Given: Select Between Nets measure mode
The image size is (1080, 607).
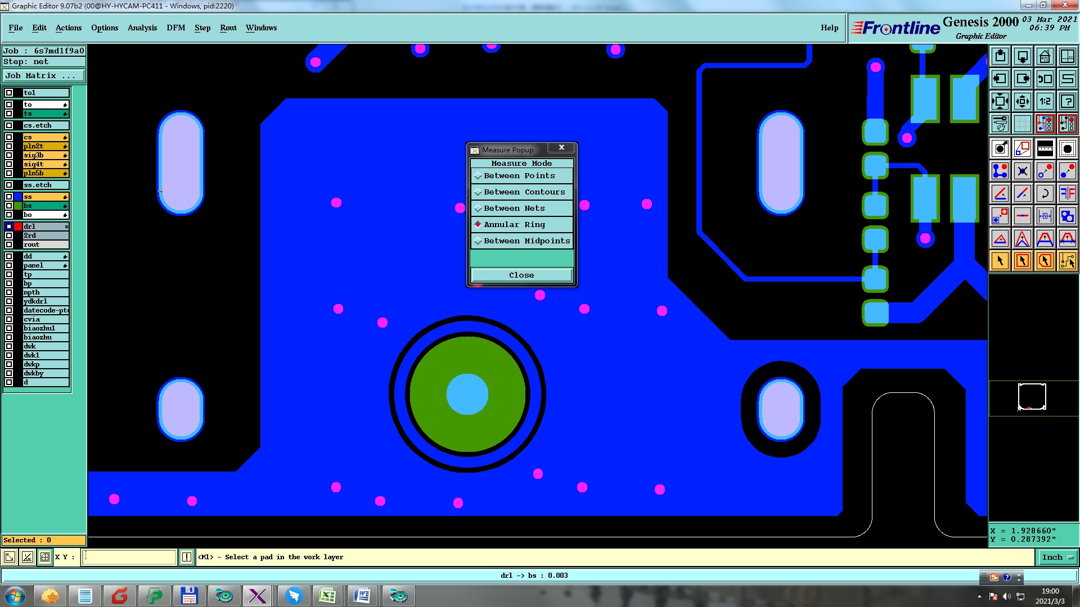Looking at the screenshot, I should click(x=522, y=209).
